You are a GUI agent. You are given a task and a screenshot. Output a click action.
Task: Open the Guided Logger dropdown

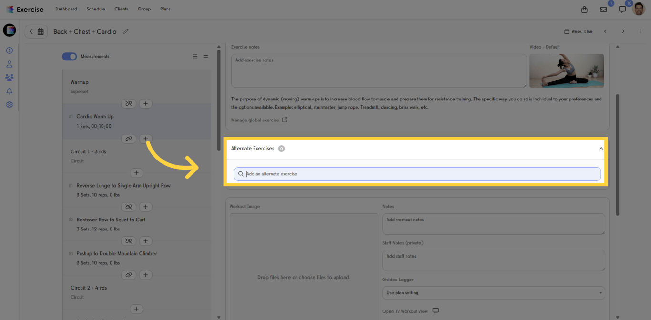(x=493, y=293)
